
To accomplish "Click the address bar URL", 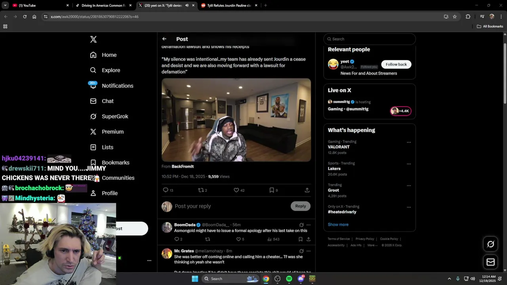I will coord(95,17).
